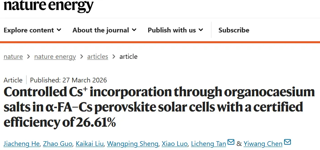
Task: Click the envelope icon beside Licheng Tan
Action: pyautogui.click(x=231, y=142)
